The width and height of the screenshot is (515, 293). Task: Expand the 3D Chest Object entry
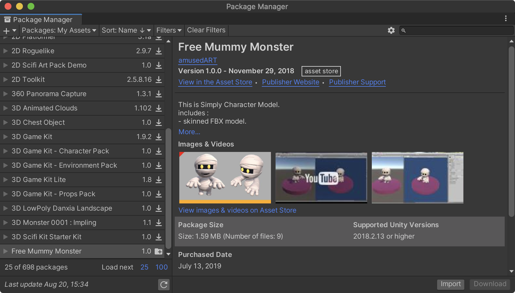tap(5, 122)
